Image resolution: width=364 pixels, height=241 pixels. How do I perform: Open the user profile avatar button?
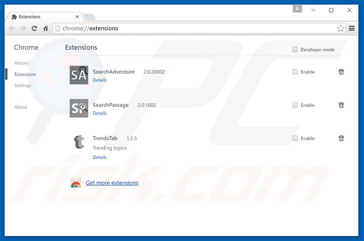point(297,9)
